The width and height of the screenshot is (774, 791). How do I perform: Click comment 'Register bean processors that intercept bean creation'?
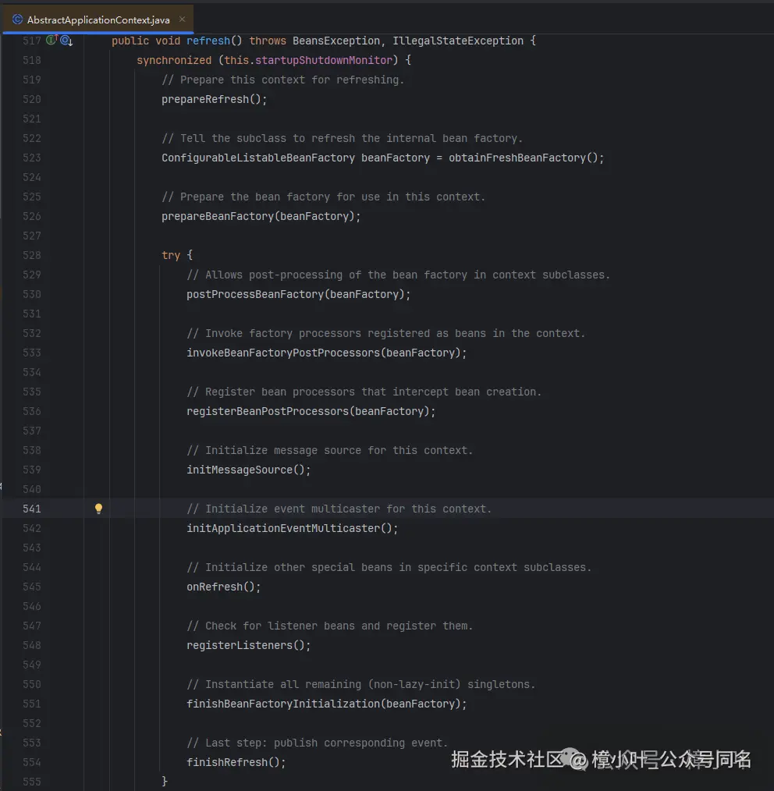tap(364, 392)
